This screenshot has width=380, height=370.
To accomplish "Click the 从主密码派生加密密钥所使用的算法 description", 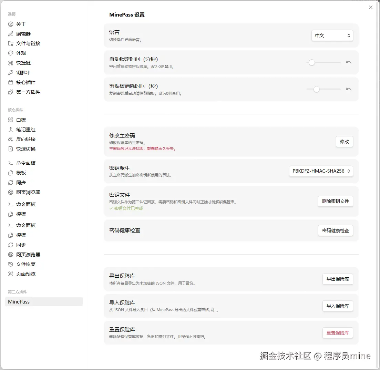I will [141, 175].
